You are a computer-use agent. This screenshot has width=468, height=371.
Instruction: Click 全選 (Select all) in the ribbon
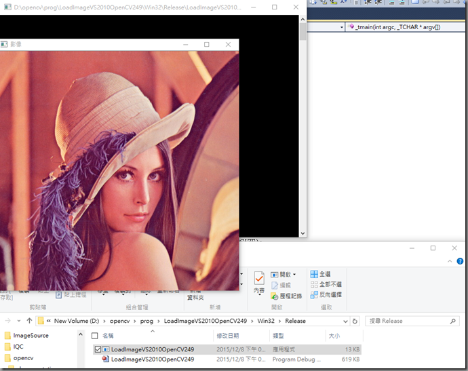click(320, 274)
